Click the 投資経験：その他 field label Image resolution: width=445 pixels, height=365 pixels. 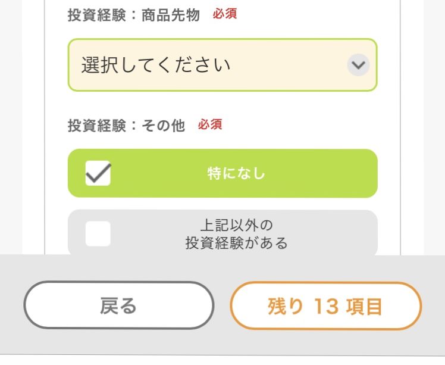(126, 126)
